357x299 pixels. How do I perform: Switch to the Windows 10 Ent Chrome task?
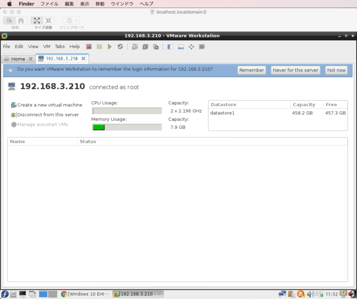pos(85,294)
